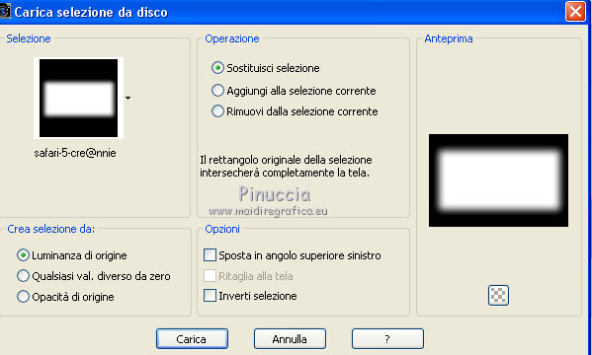Toggle the transparency checkerboard preview icon
Image resolution: width=592 pixels, height=355 pixels.
coord(498,295)
